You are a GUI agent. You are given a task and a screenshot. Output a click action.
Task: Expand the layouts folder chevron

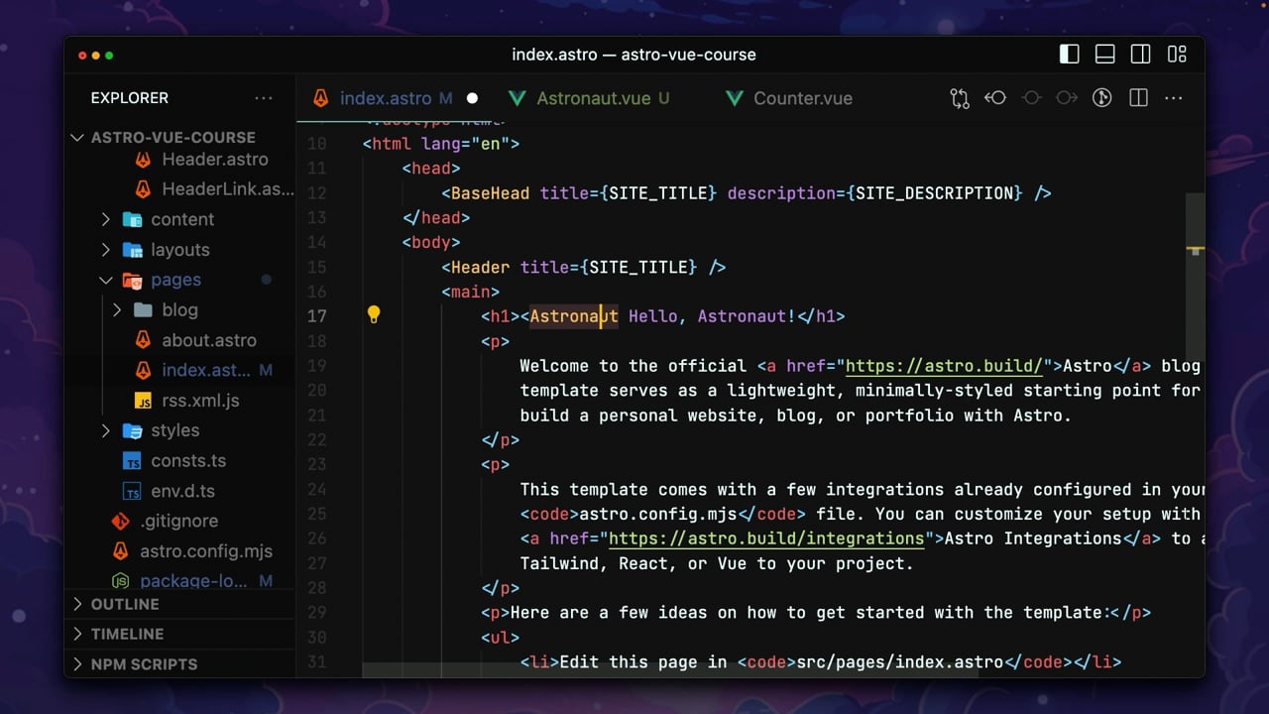[106, 250]
